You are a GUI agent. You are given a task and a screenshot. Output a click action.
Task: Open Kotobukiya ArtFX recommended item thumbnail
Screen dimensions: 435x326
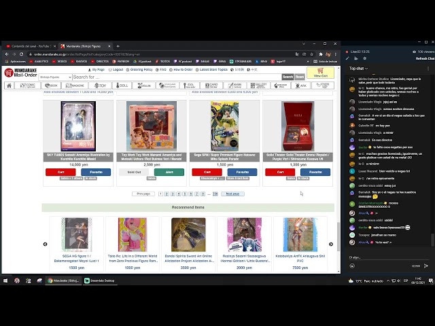300,235
